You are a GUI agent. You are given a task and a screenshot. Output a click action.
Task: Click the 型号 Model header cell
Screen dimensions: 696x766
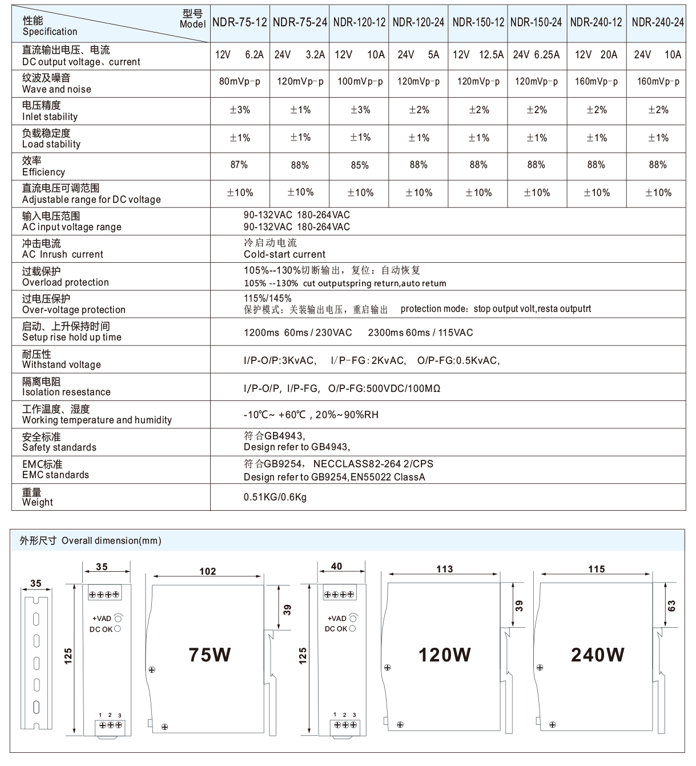pos(192,19)
